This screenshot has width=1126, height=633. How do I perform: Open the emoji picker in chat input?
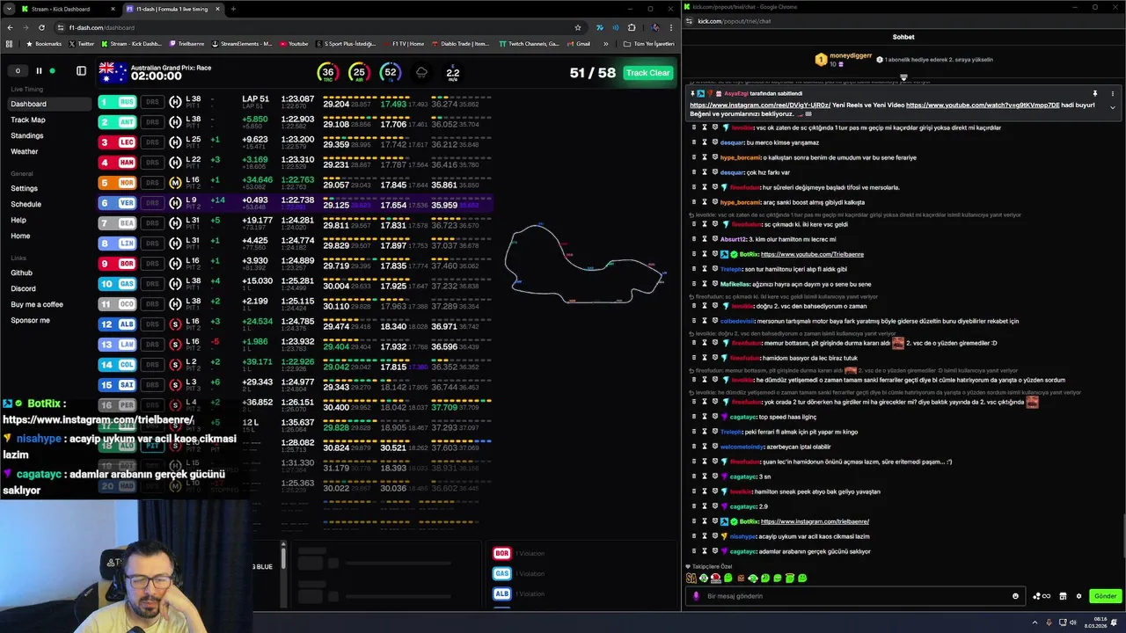point(1015,596)
